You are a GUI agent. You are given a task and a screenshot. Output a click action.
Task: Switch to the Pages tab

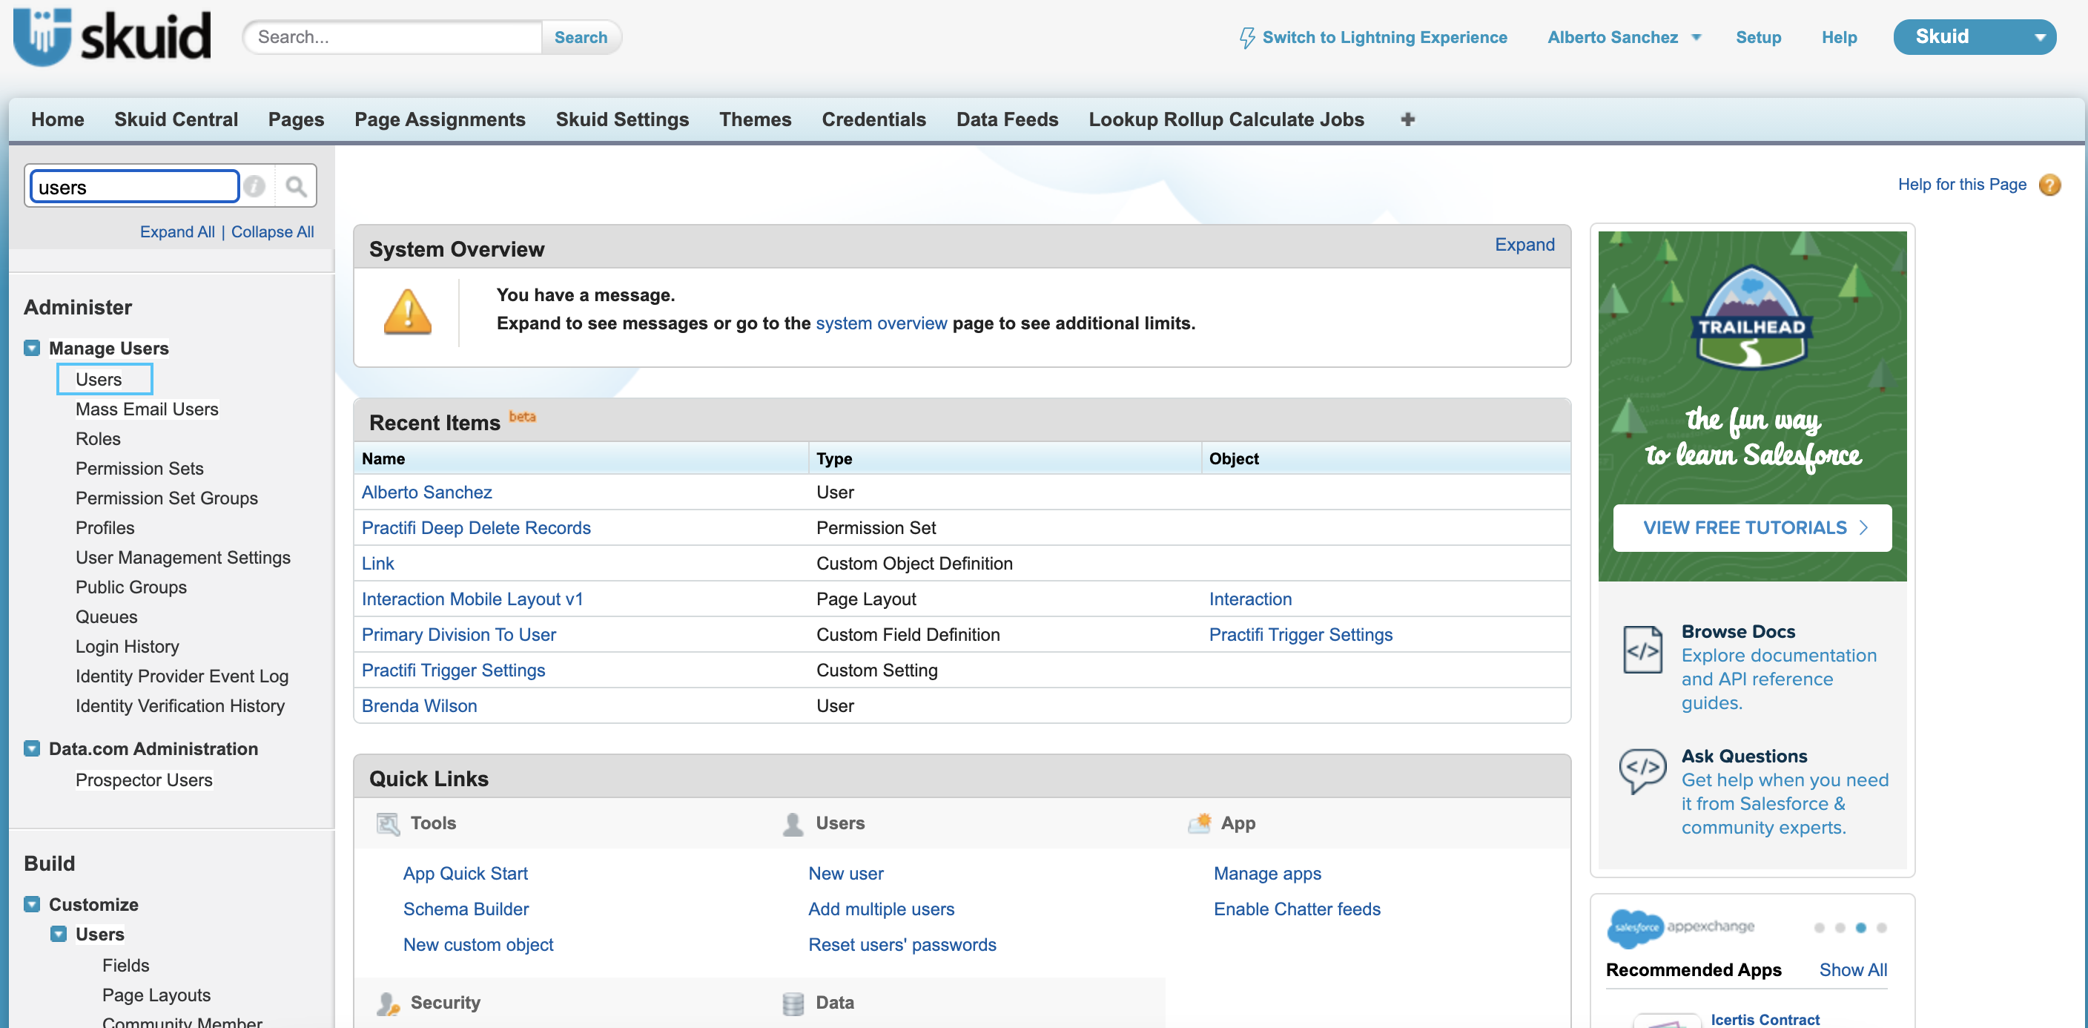click(296, 119)
